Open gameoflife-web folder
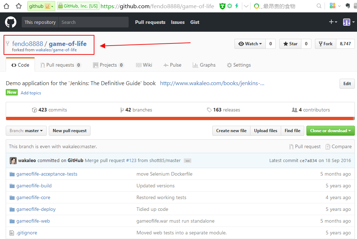Viewport: 357px width, 239px height. point(33,221)
